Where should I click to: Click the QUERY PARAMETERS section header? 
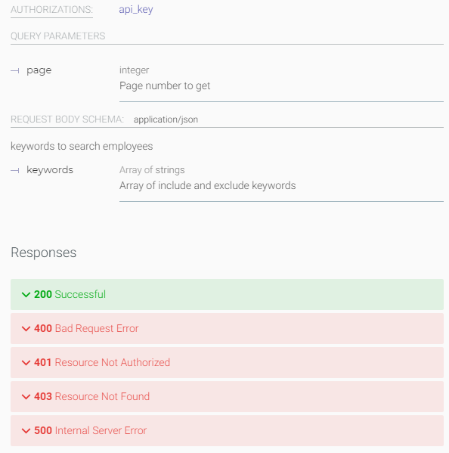(x=58, y=36)
